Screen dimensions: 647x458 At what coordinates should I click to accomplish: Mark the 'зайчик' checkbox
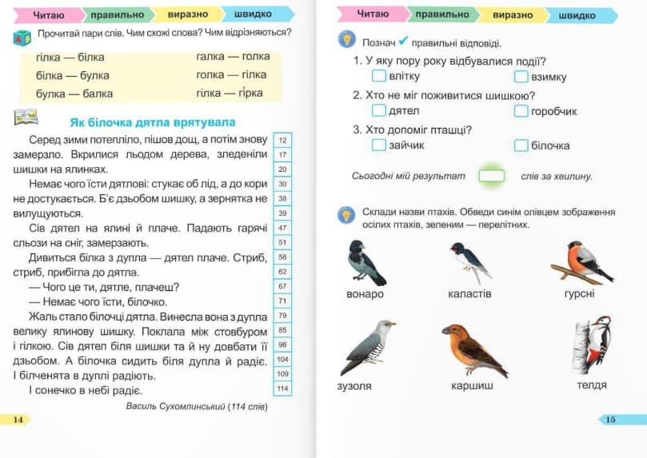pyautogui.click(x=379, y=145)
